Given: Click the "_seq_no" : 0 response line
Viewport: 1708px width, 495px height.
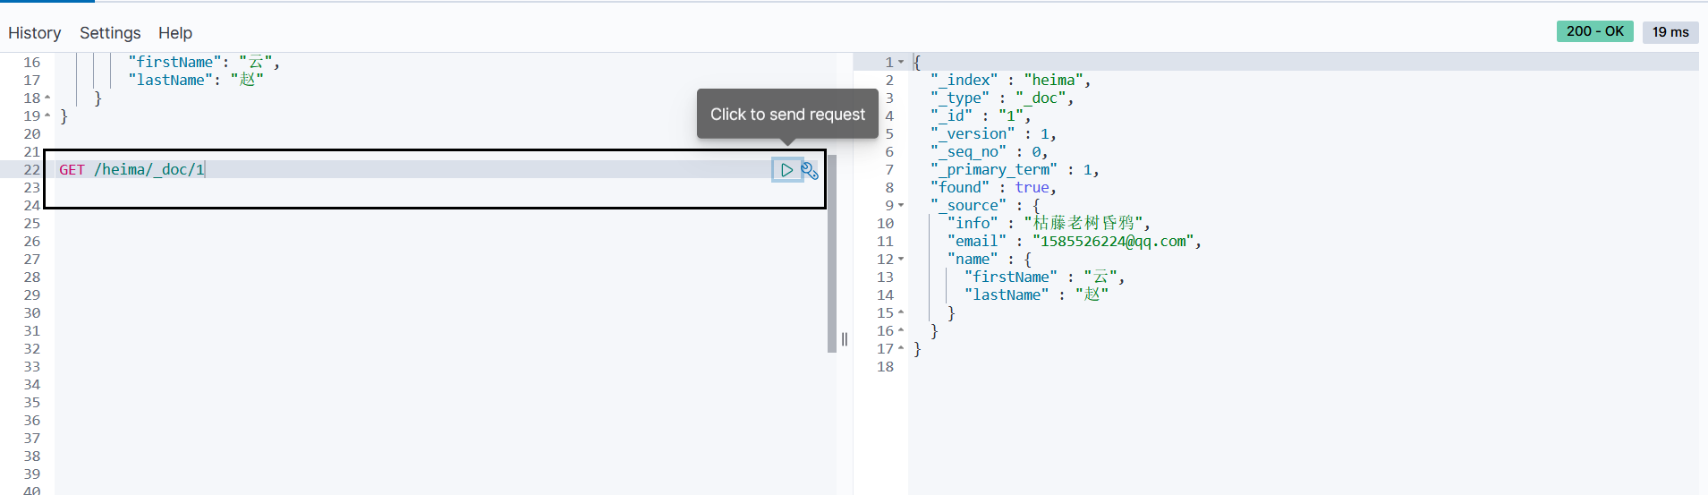Looking at the screenshot, I should (x=989, y=151).
